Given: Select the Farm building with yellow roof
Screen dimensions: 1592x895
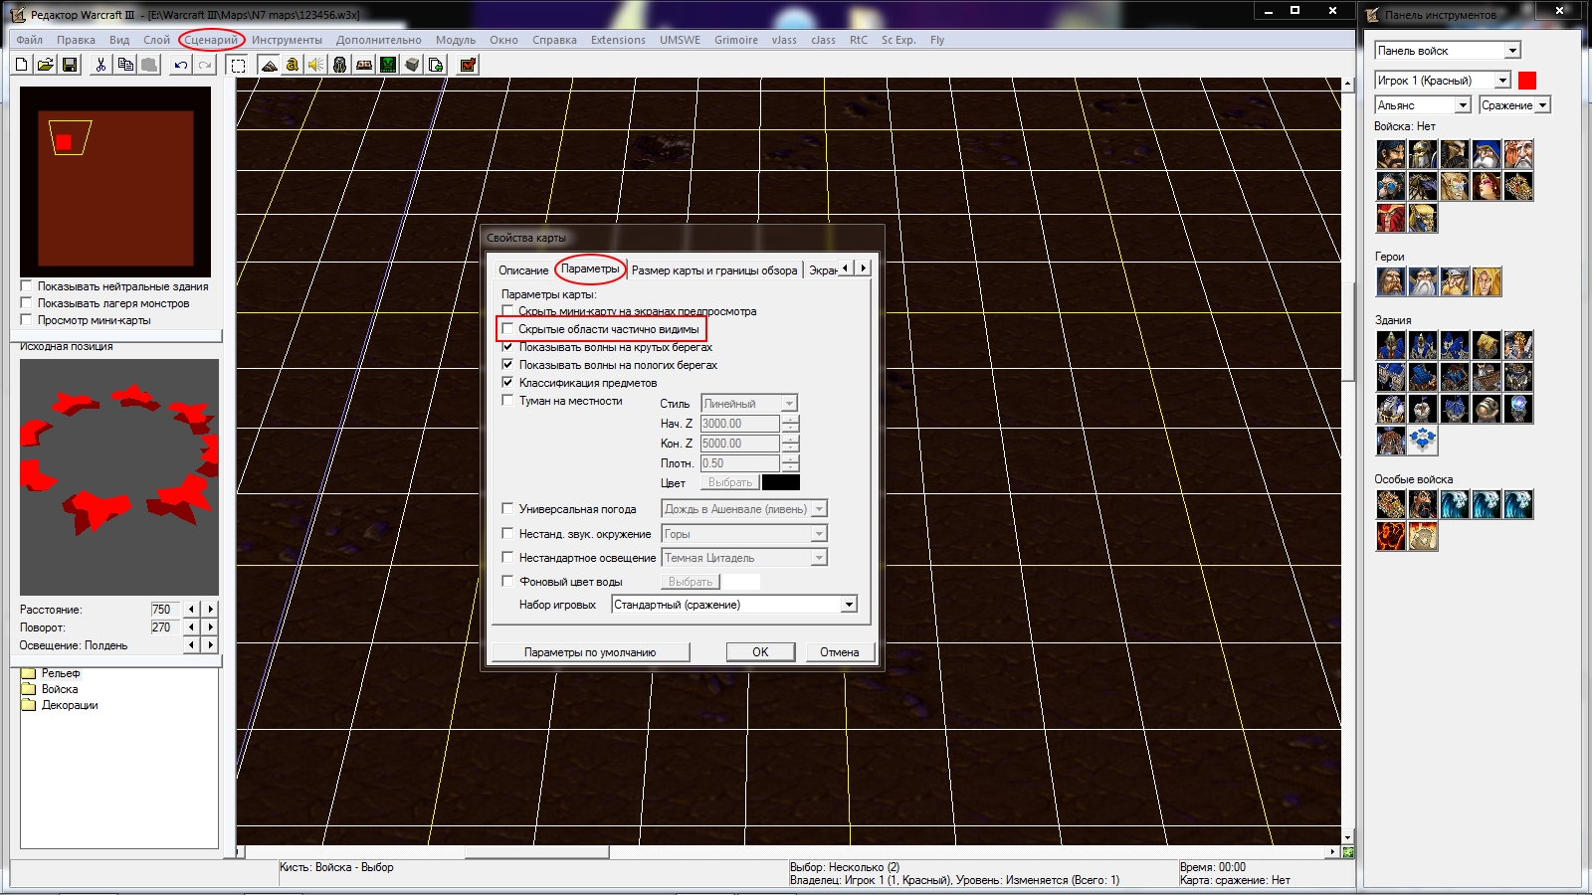Looking at the screenshot, I should pyautogui.click(x=1487, y=345).
